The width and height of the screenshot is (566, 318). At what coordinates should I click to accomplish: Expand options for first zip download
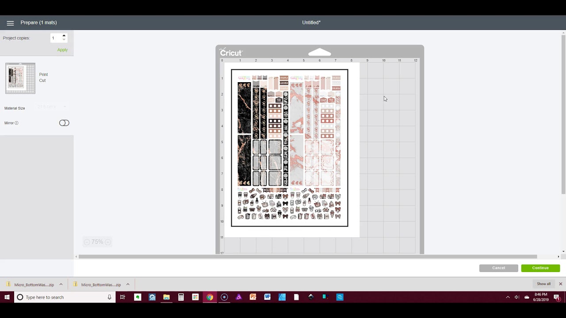click(61, 284)
